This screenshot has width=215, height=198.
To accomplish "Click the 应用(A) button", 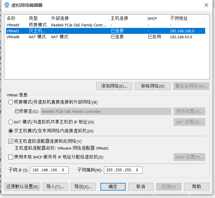I will 169,187.
